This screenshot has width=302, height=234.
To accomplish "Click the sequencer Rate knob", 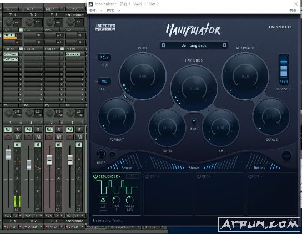I will point(116,200).
